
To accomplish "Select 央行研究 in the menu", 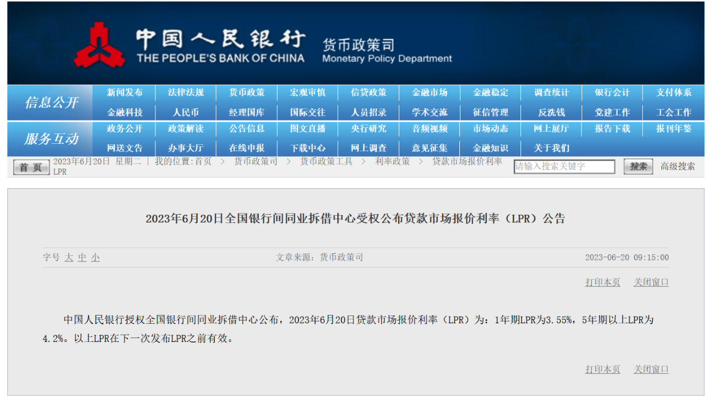I will tap(369, 128).
